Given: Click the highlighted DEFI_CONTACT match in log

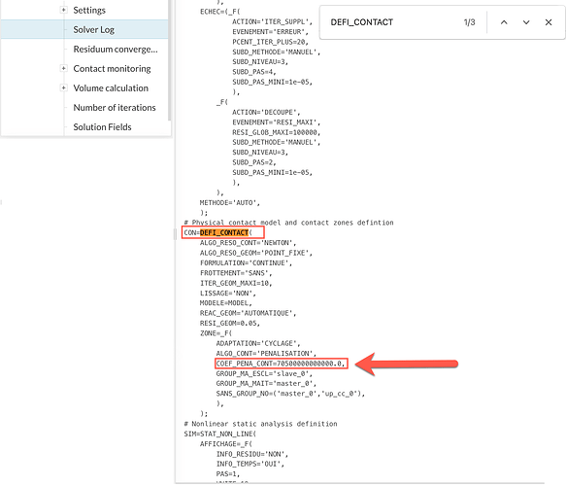Looking at the screenshot, I should click(x=224, y=232).
